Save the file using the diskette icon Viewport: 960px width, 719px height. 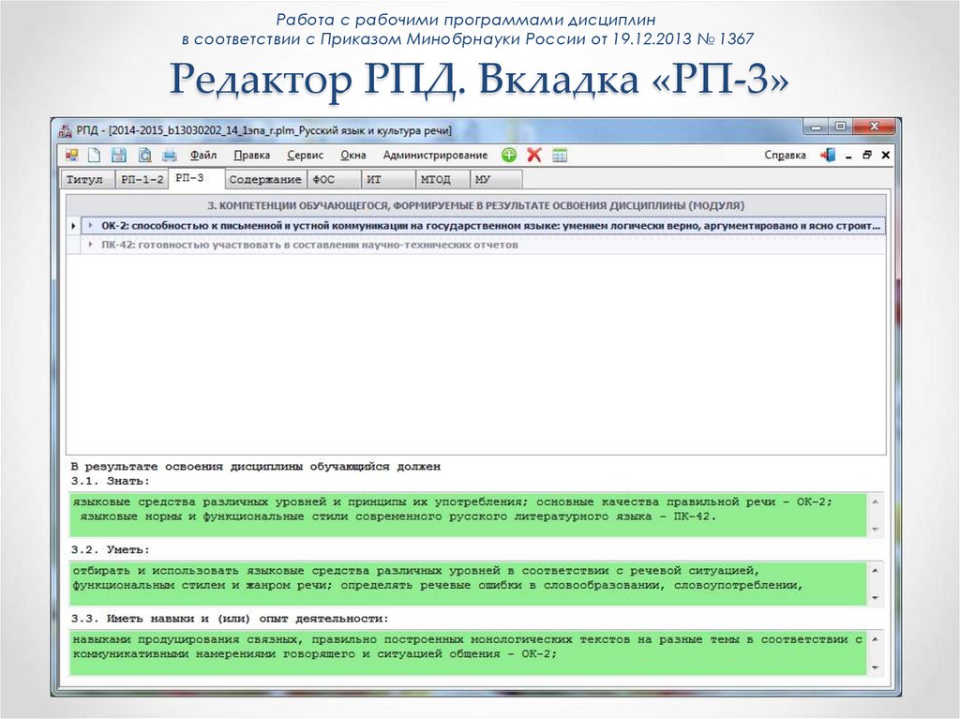119,156
